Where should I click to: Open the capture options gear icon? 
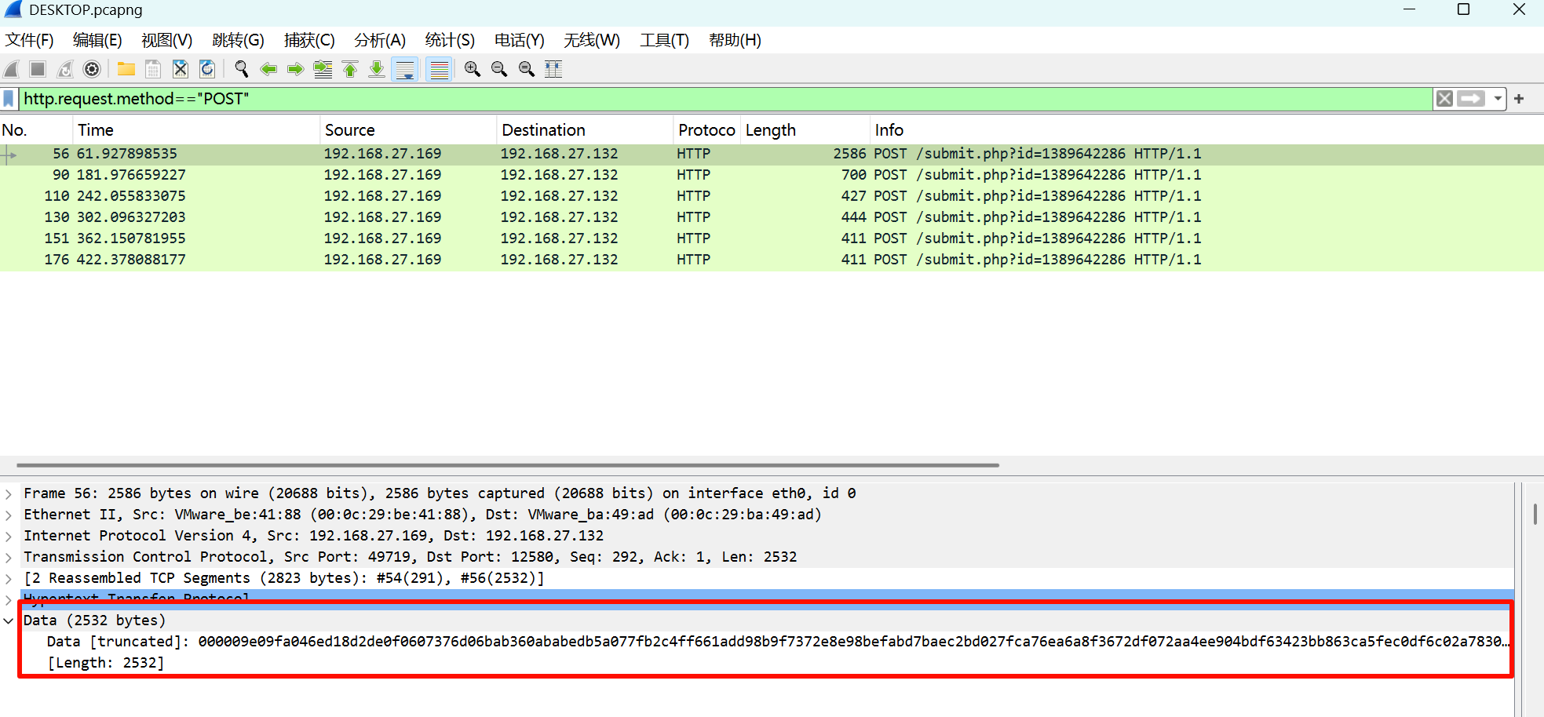coord(92,69)
